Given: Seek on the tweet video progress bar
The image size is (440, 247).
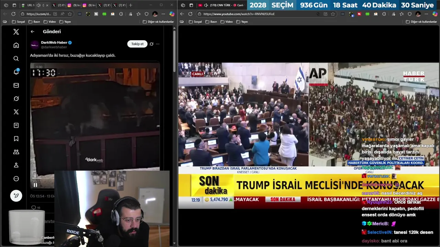Looking at the screenshot, I should (43, 178).
